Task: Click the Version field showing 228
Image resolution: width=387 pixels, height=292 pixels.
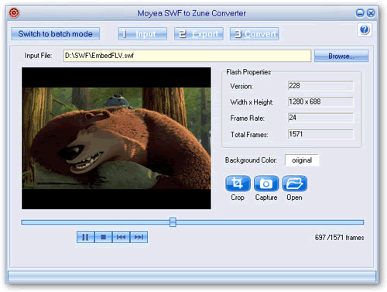Action: click(x=320, y=86)
